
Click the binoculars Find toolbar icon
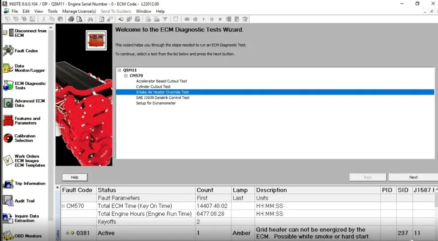click(x=90, y=19)
